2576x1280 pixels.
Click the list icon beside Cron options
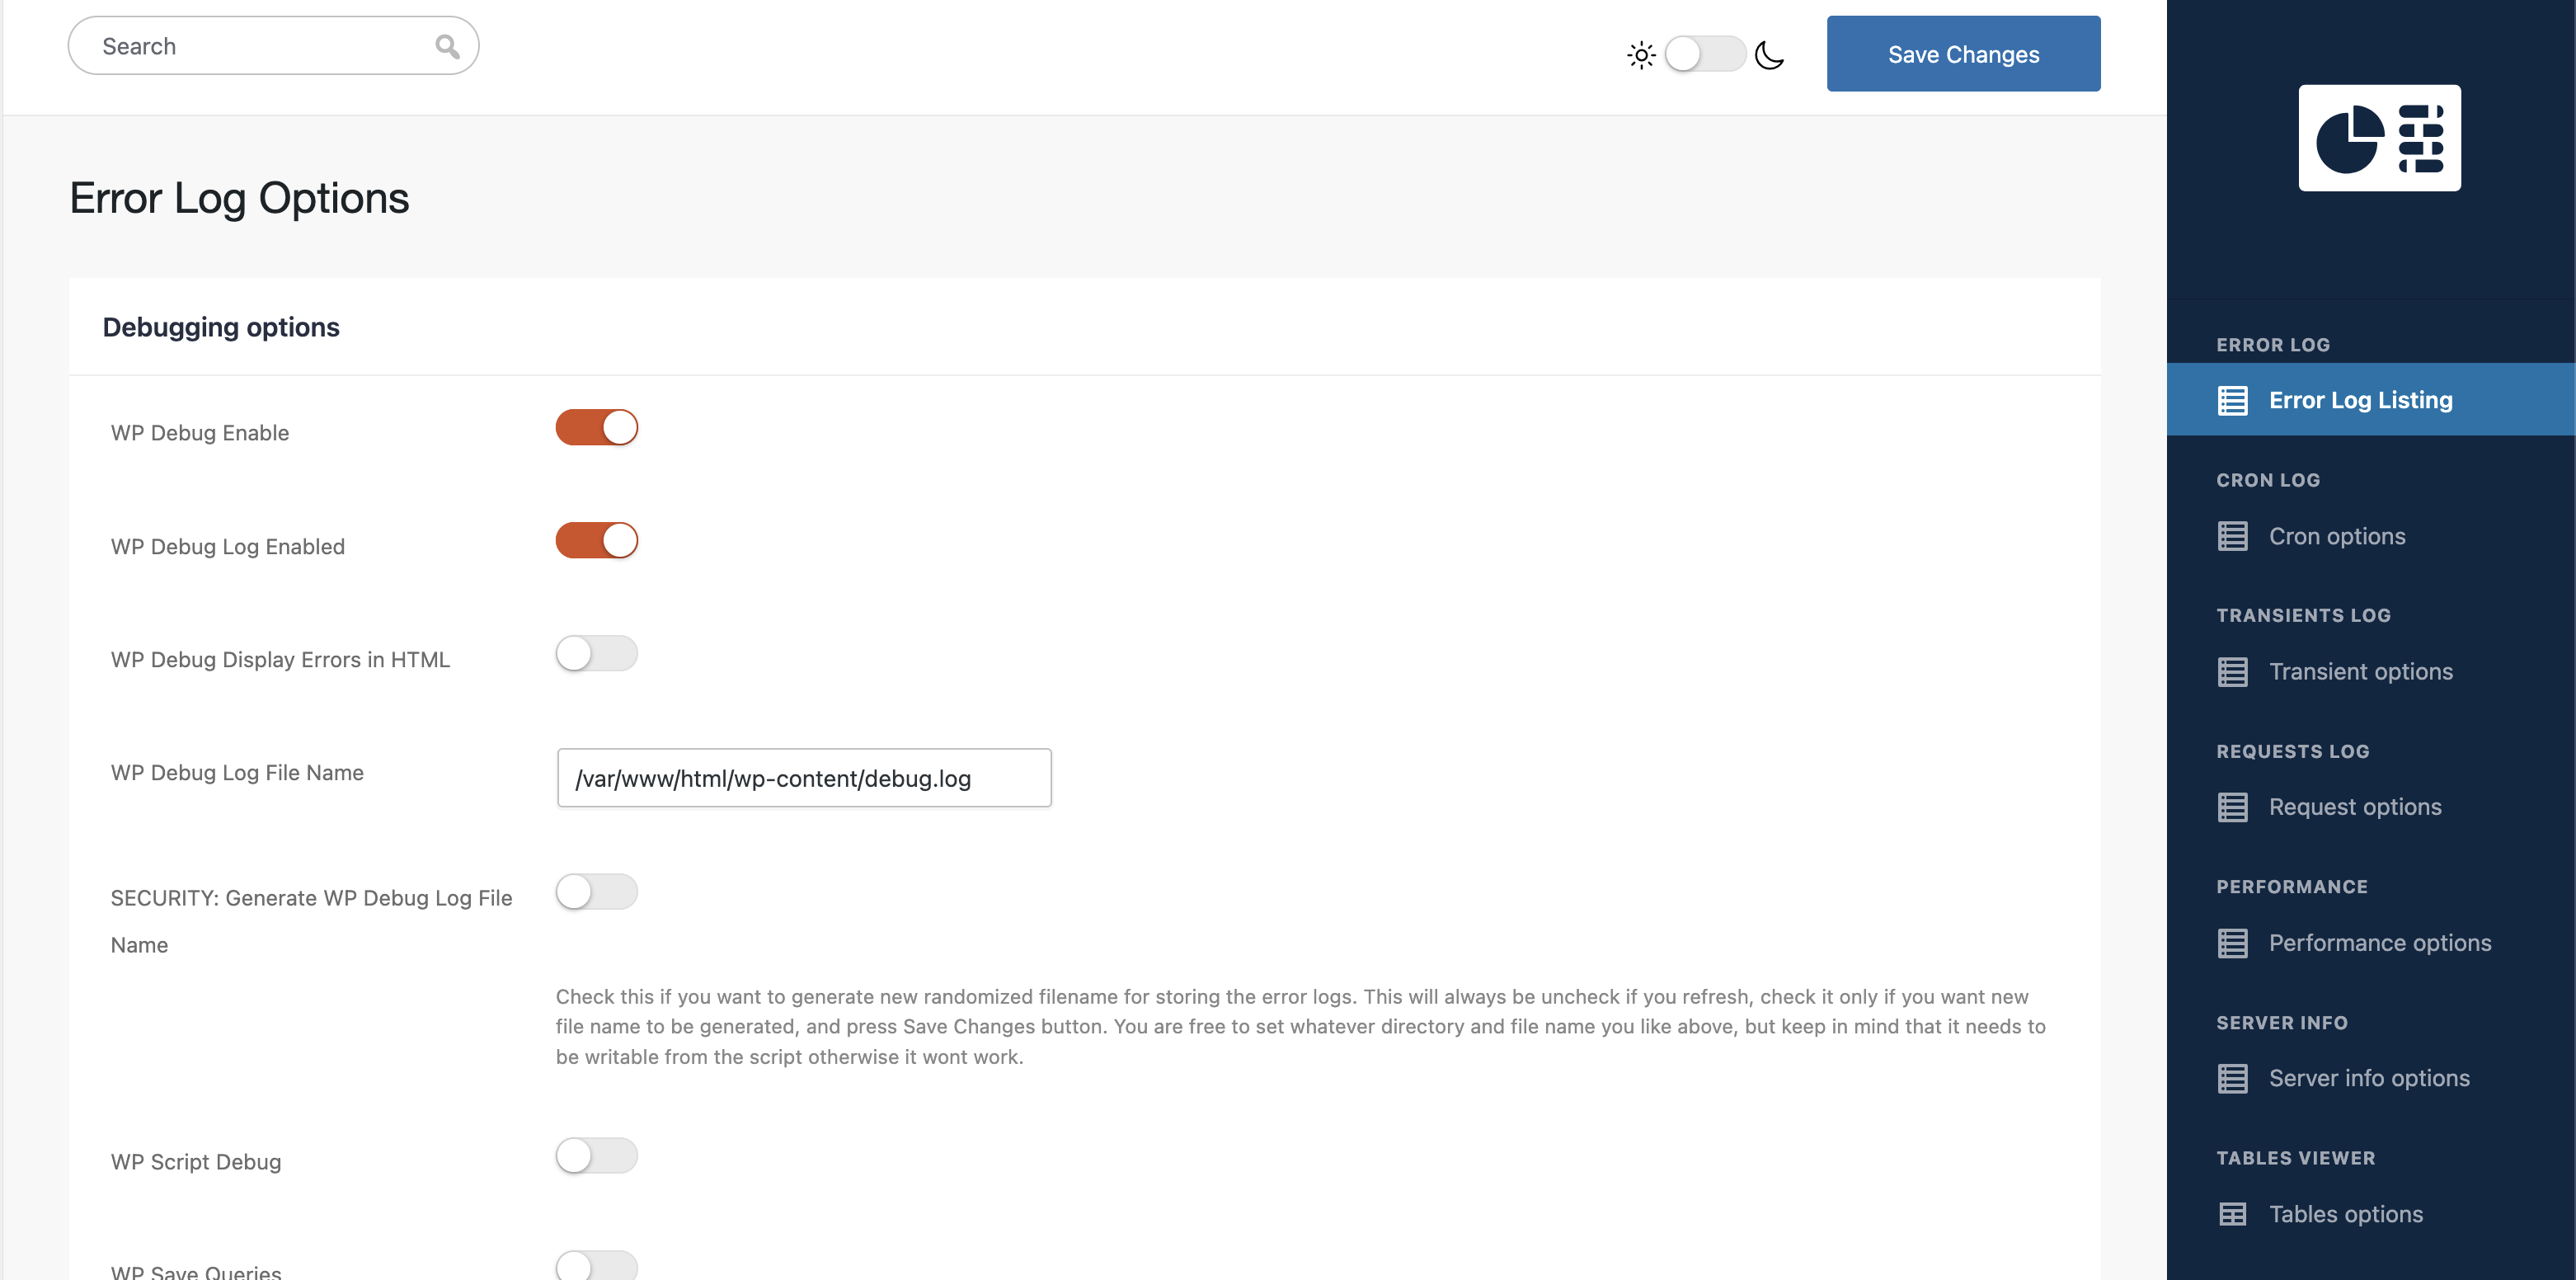(2231, 536)
